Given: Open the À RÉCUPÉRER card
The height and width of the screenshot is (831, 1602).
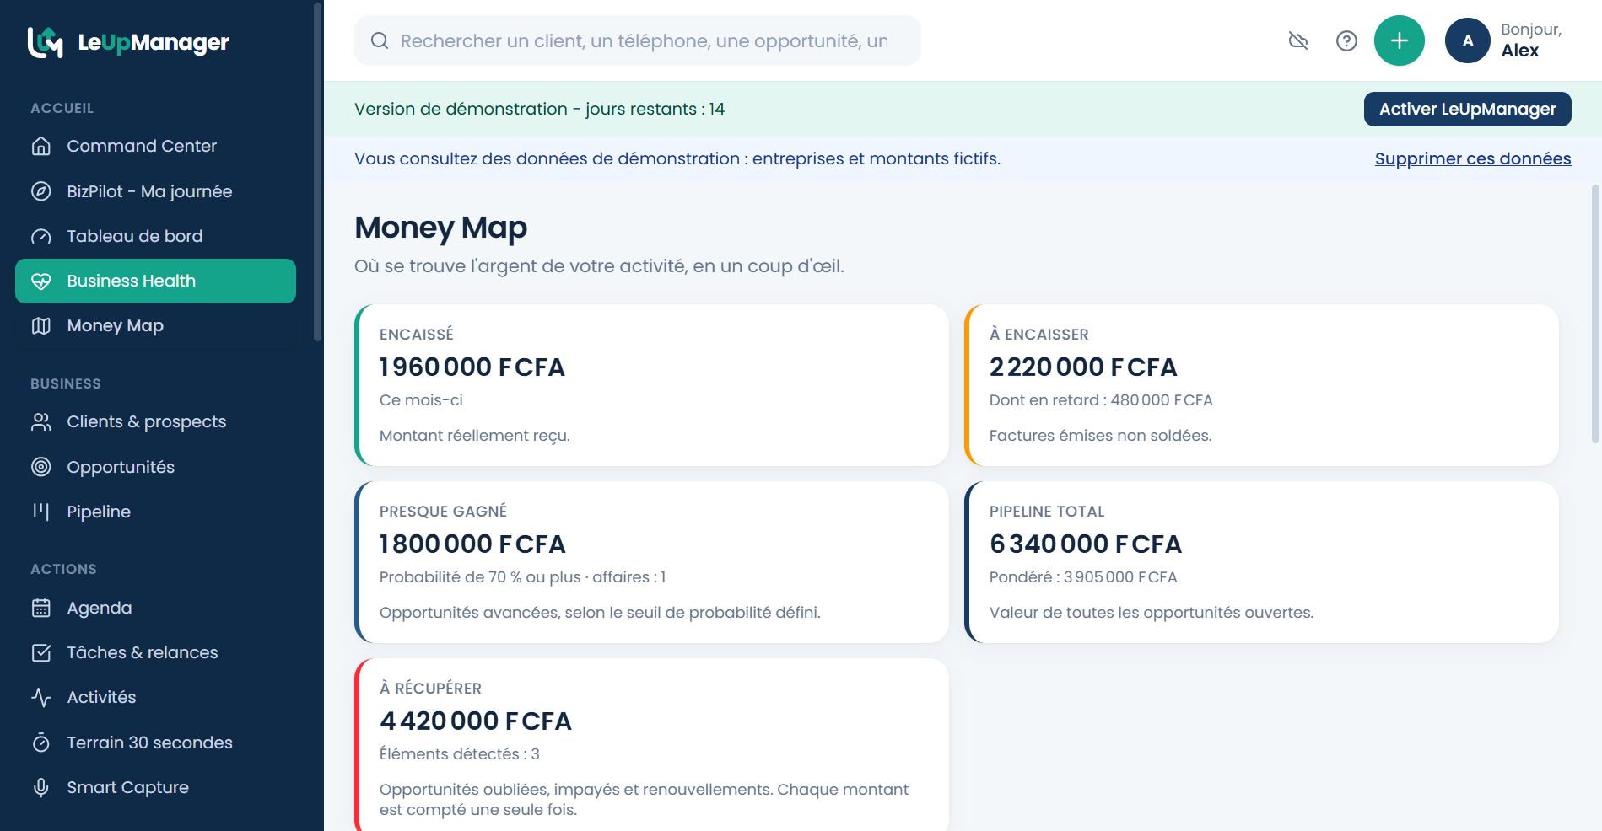Looking at the screenshot, I should pyautogui.click(x=652, y=744).
